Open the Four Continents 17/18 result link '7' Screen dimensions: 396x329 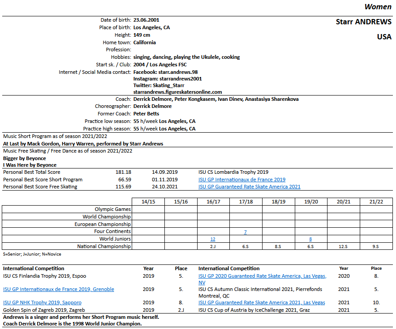point(245,232)
